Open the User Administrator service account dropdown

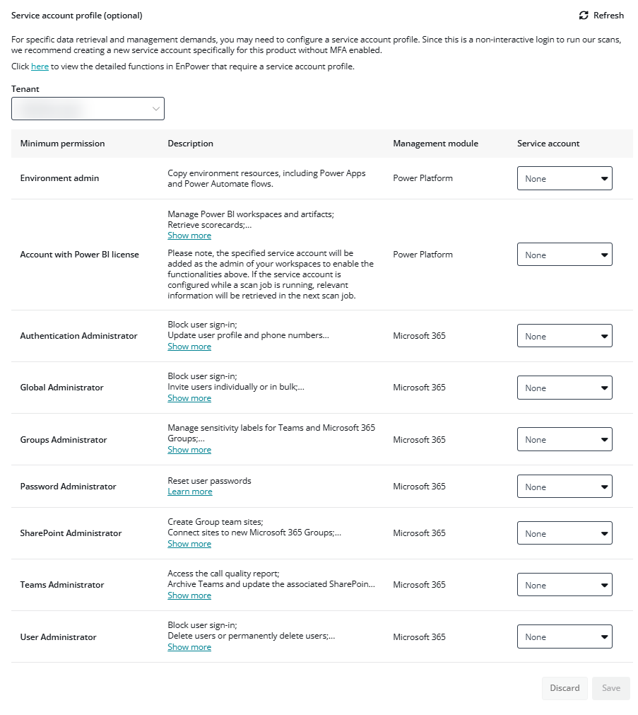pos(565,636)
